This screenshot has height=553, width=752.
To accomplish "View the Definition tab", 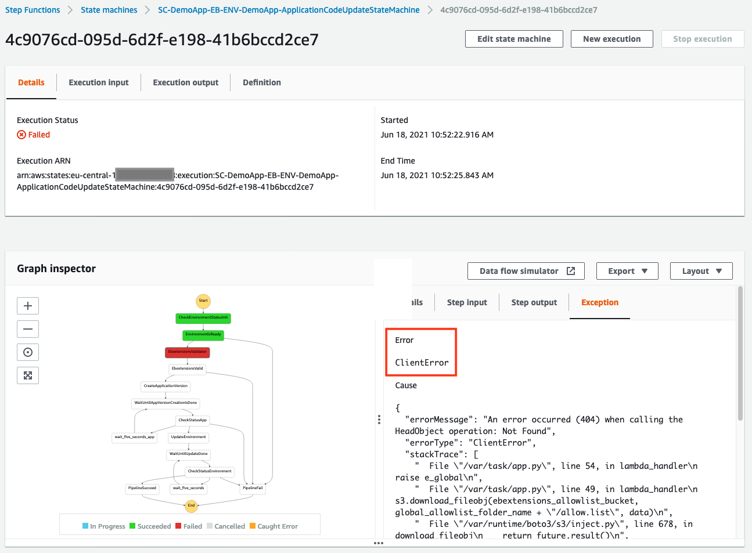I will coord(262,82).
